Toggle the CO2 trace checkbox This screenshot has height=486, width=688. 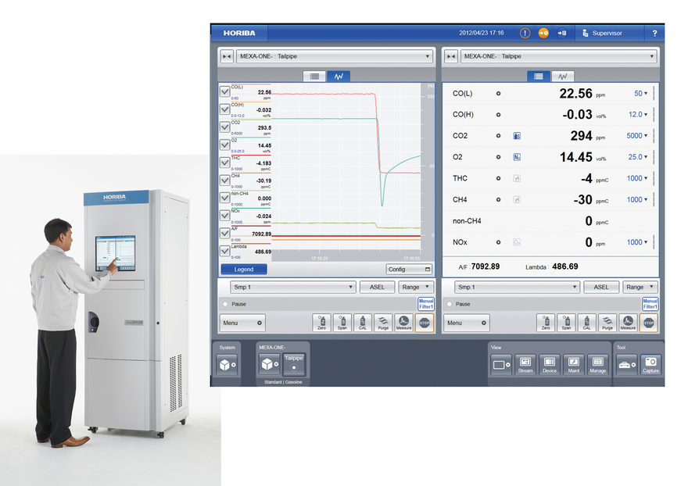224,127
